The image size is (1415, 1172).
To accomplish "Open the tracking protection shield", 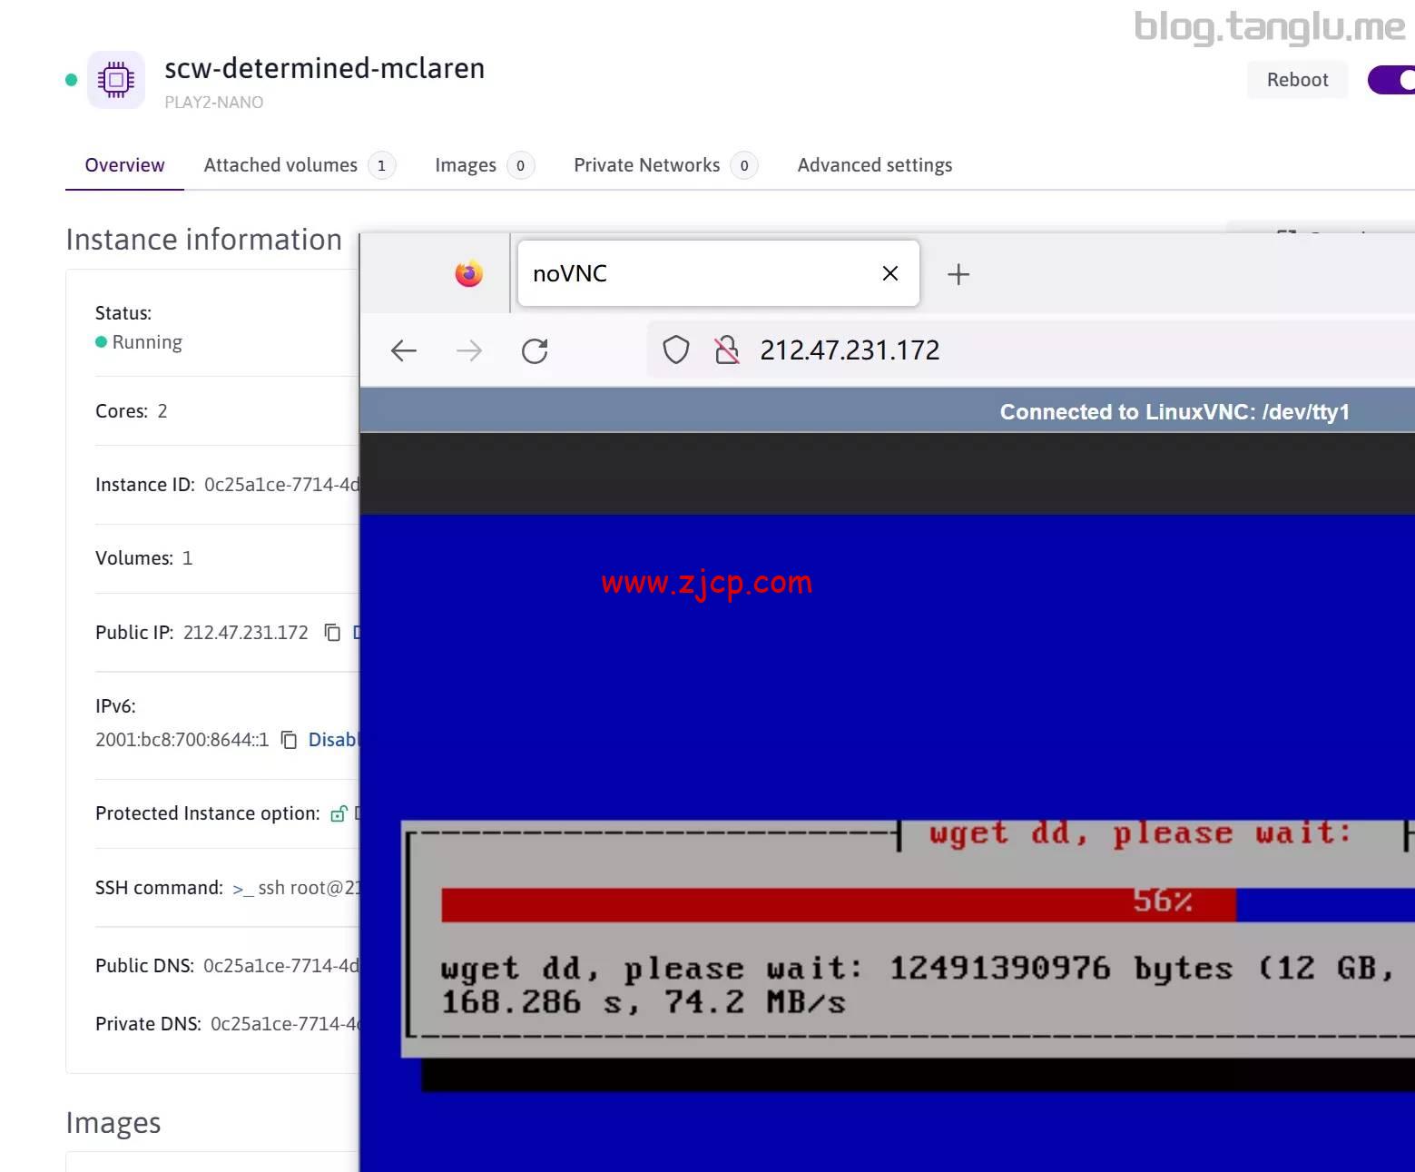I will pos(675,350).
